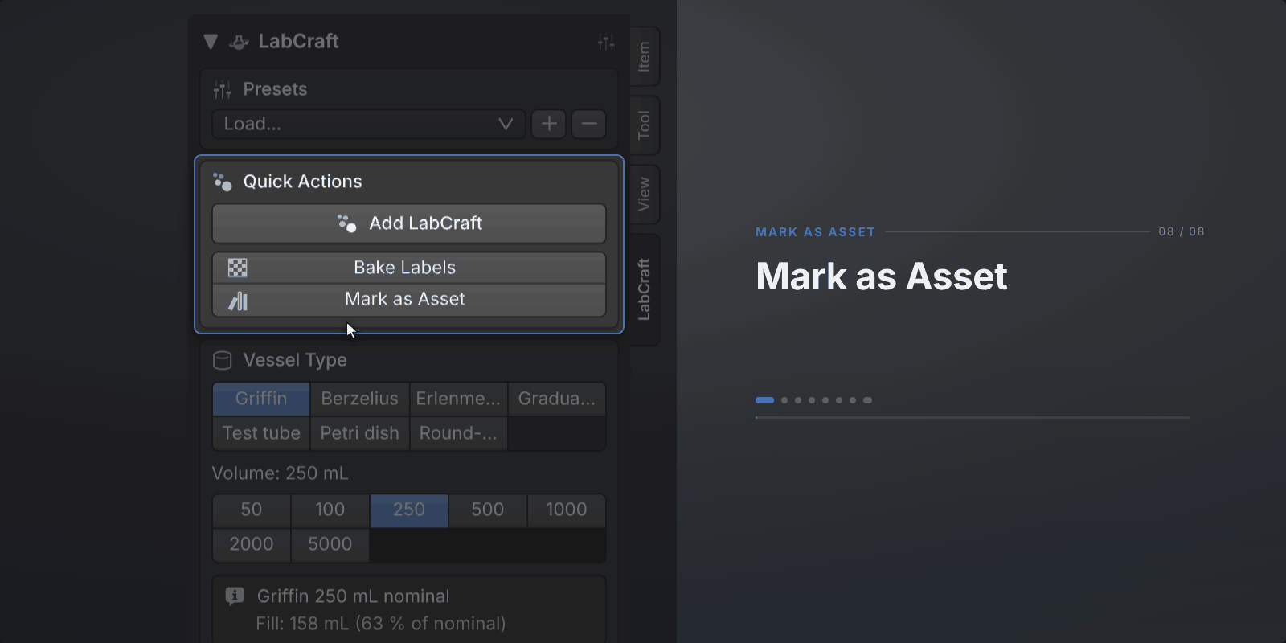The image size is (1286, 643).
Task: Click the Presets sliders icon
Action: (x=223, y=89)
